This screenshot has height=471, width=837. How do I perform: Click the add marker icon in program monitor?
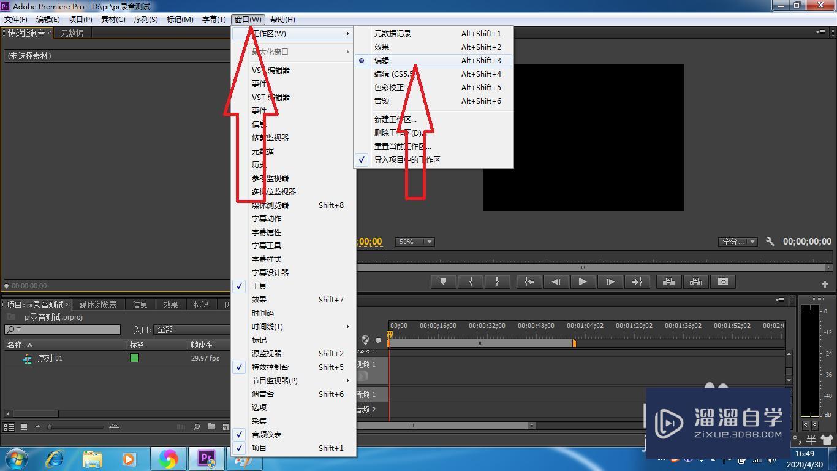click(x=442, y=281)
